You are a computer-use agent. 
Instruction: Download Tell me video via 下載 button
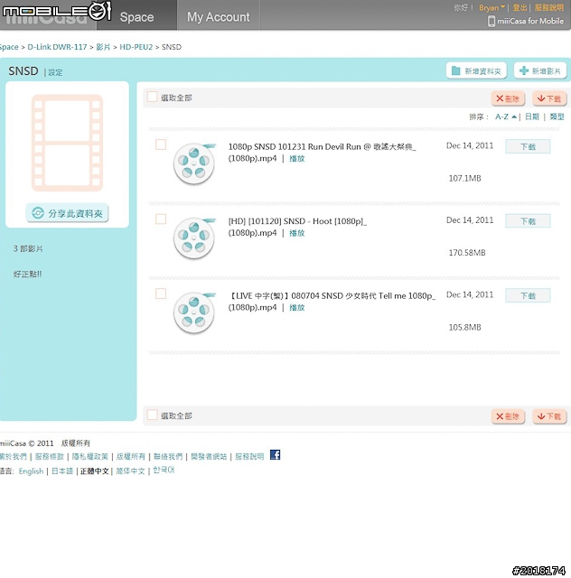coord(528,295)
